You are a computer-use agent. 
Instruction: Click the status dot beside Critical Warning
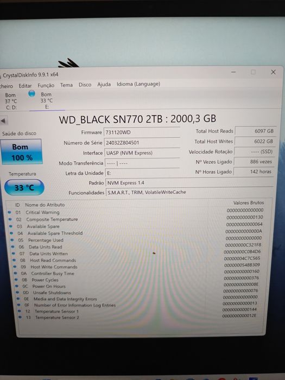(9, 212)
